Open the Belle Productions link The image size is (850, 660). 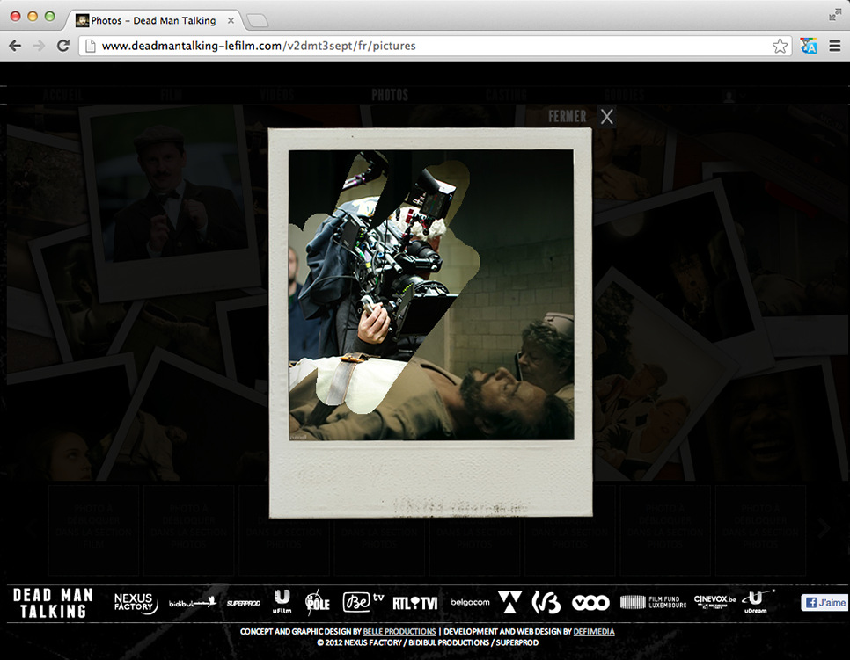click(399, 632)
